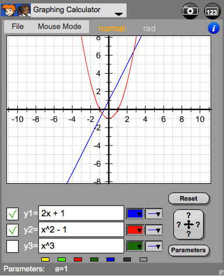Click the Parameters button
This screenshot has height=276, width=224.
coord(189,250)
